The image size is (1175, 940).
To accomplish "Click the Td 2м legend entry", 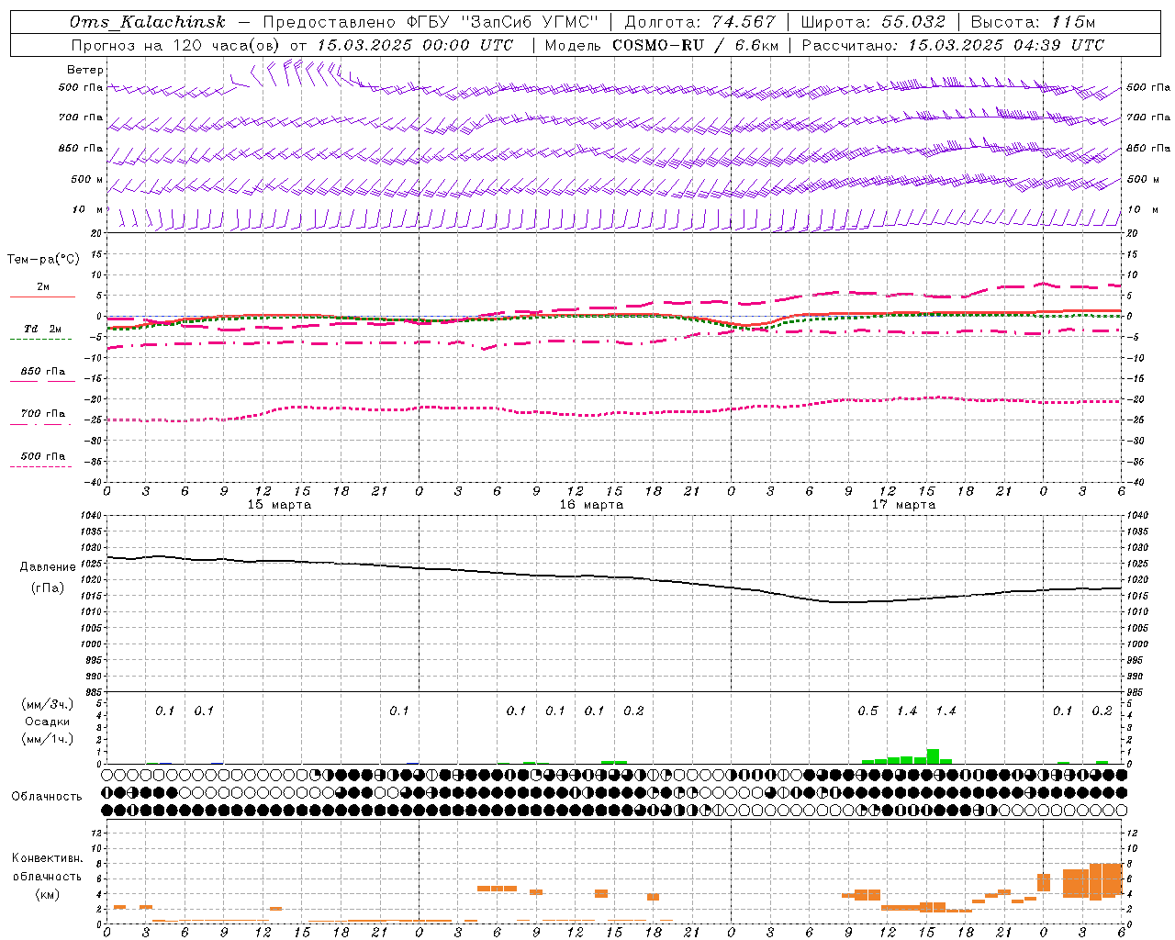I will tap(42, 329).
